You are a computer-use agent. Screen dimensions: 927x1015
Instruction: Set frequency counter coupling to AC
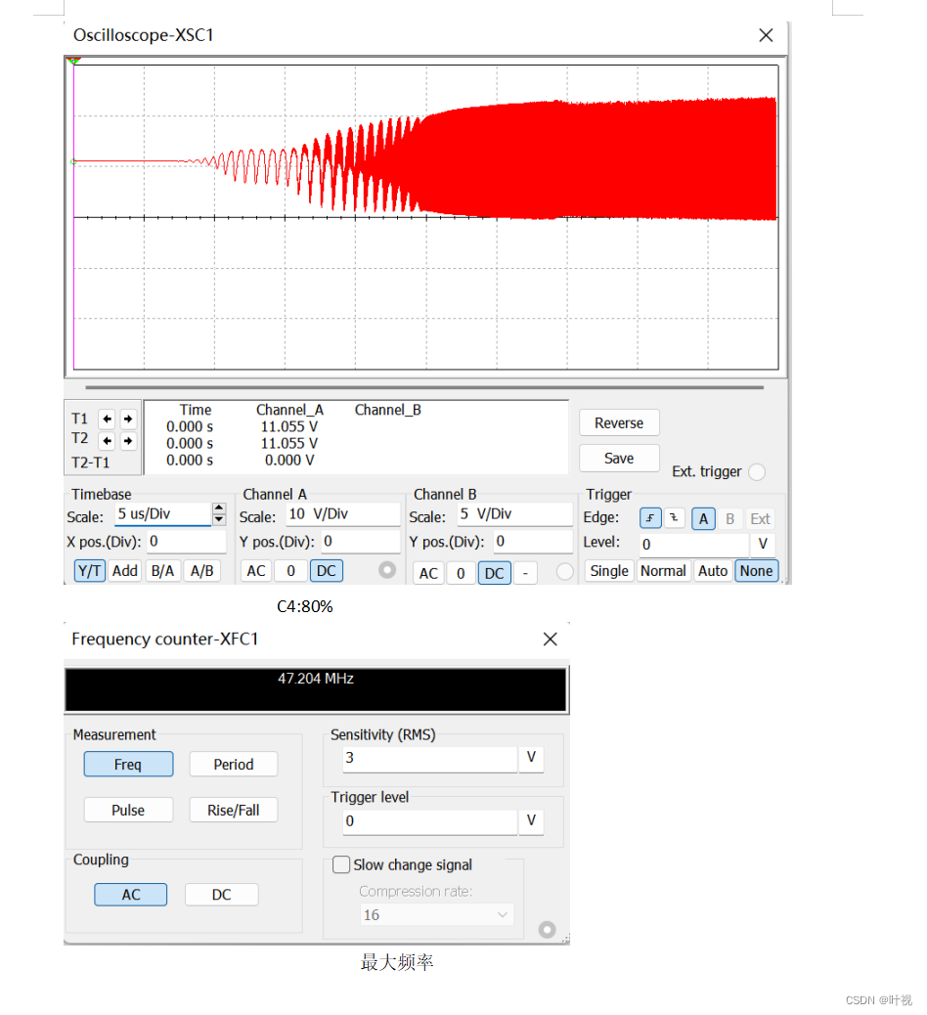tap(131, 895)
